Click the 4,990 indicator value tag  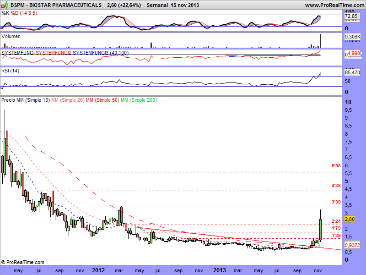click(x=354, y=54)
